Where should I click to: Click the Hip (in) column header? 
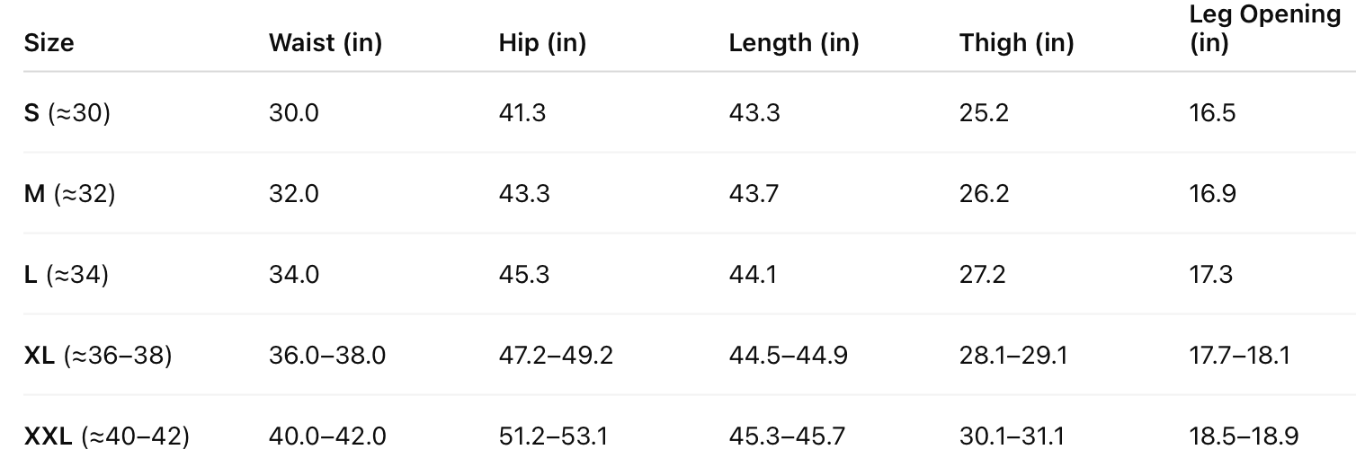click(x=542, y=42)
